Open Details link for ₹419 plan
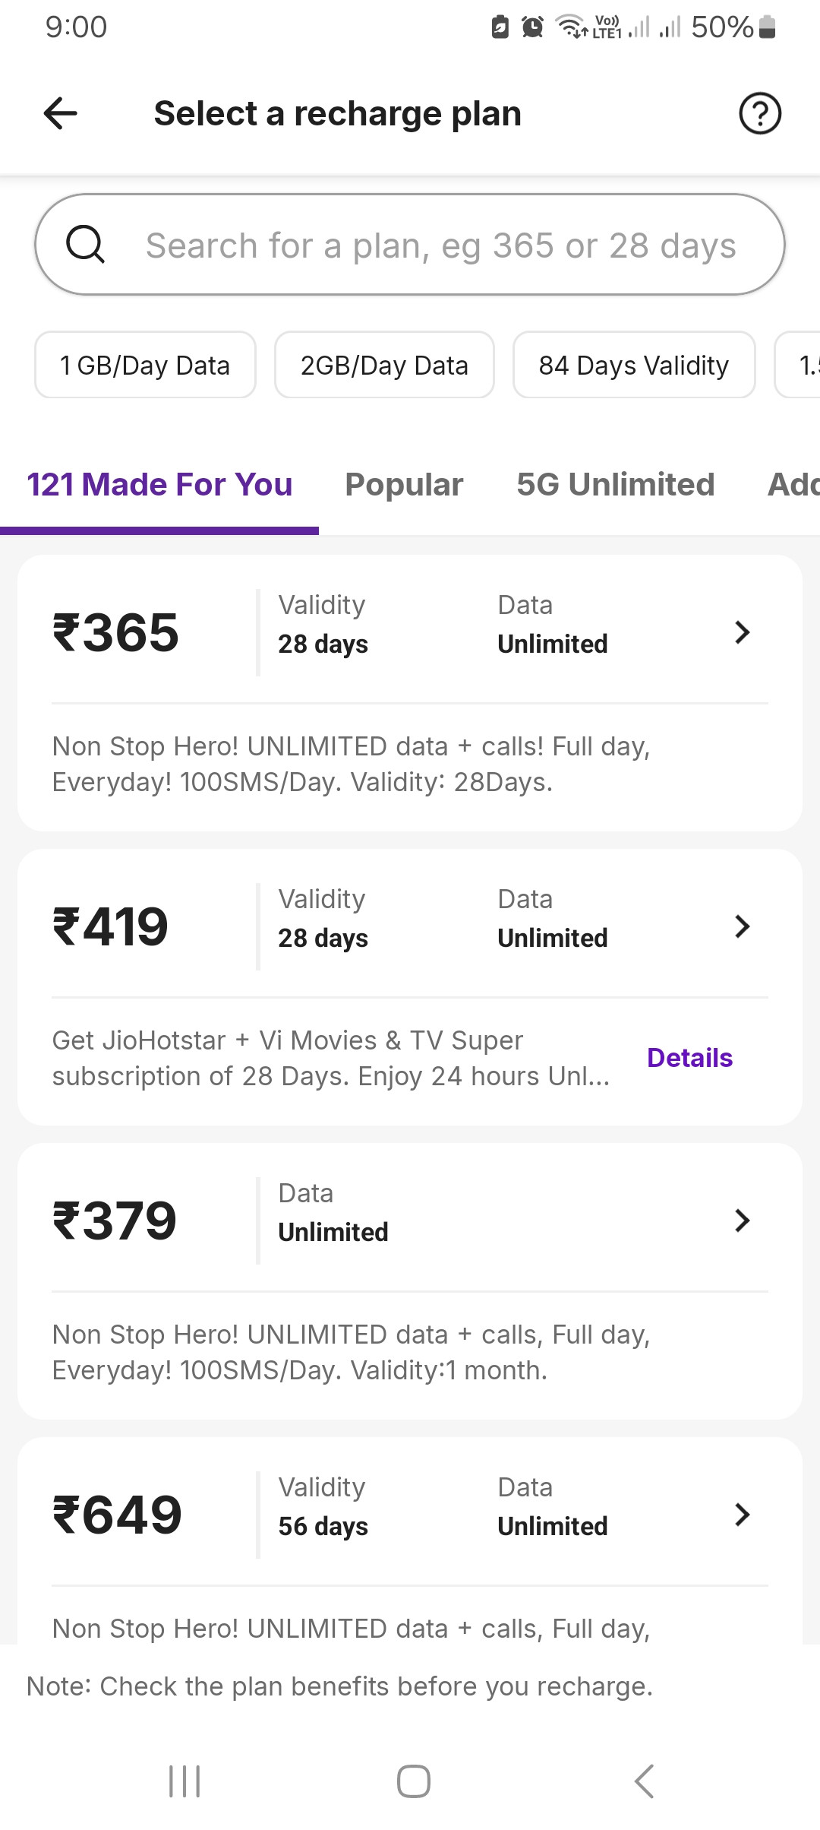Screen dimensions: 820x1830 pos(689,1058)
